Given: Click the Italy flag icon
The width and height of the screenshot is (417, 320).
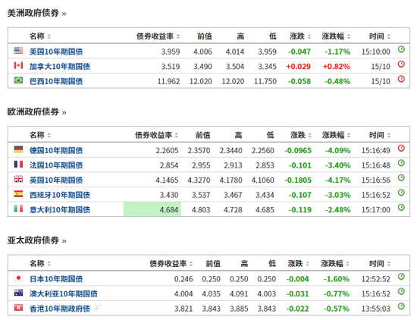Looking at the screenshot, I should [18, 209].
